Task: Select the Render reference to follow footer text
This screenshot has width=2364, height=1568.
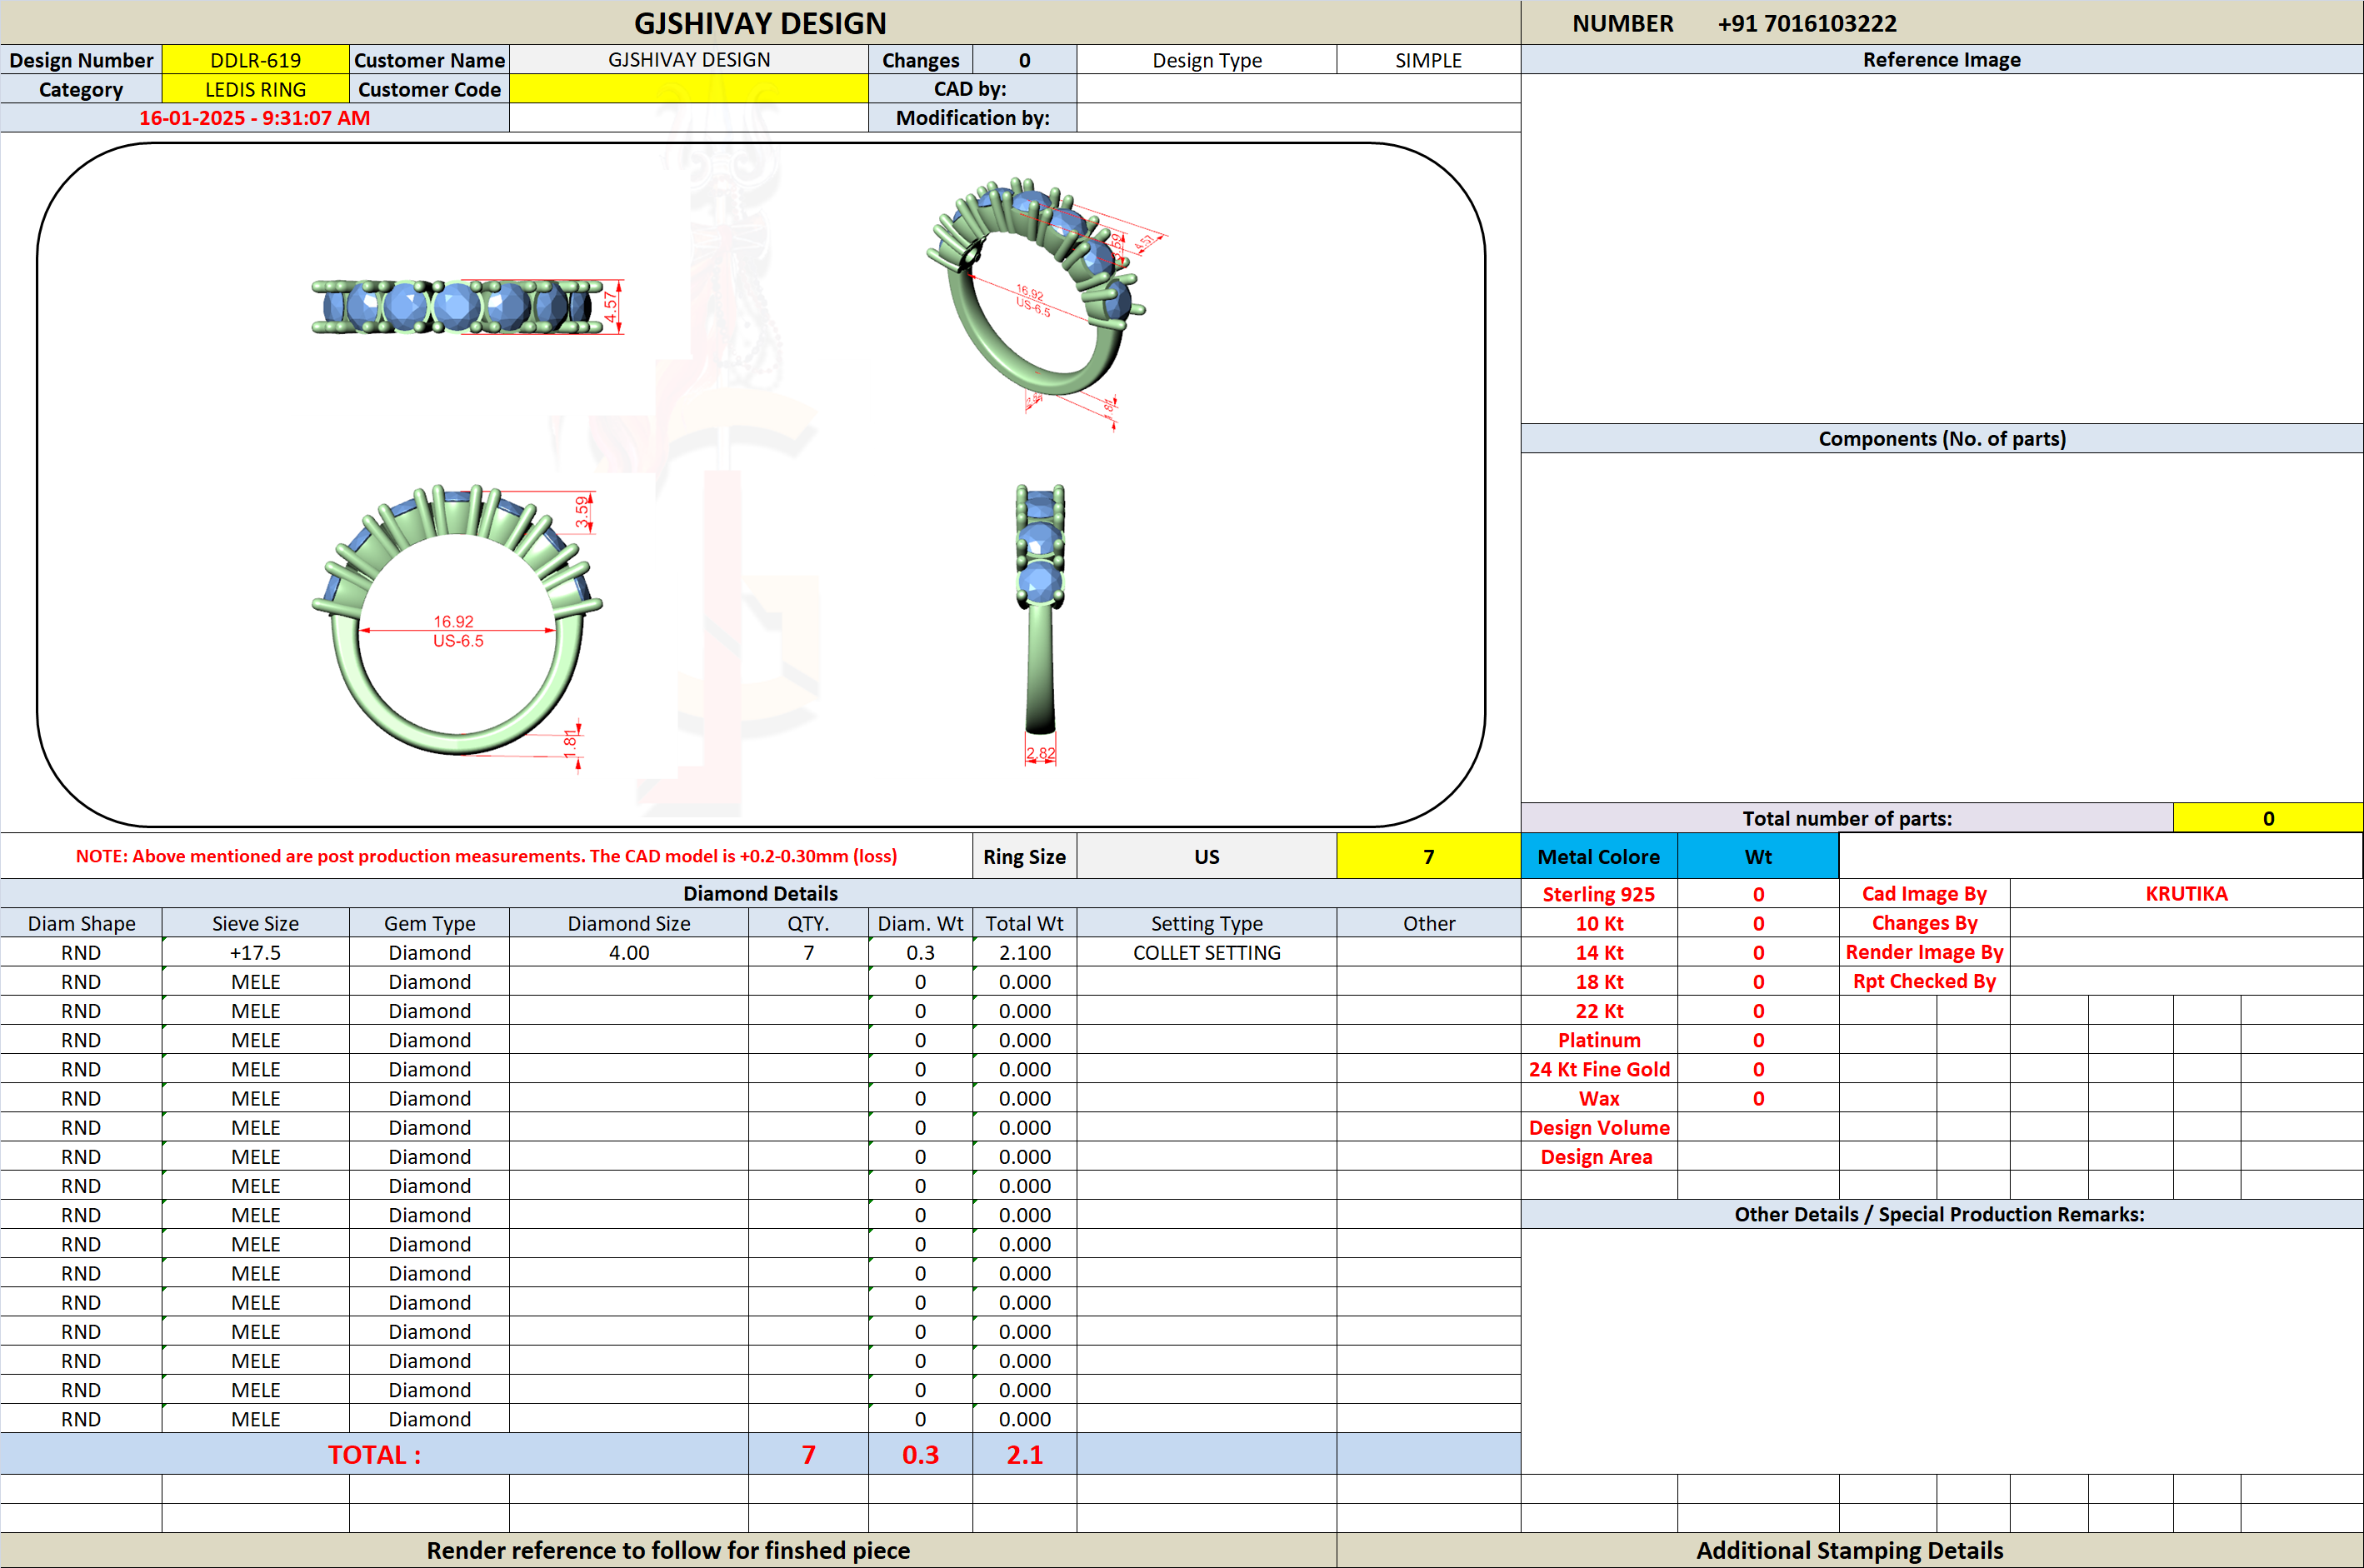Action: [668, 1550]
